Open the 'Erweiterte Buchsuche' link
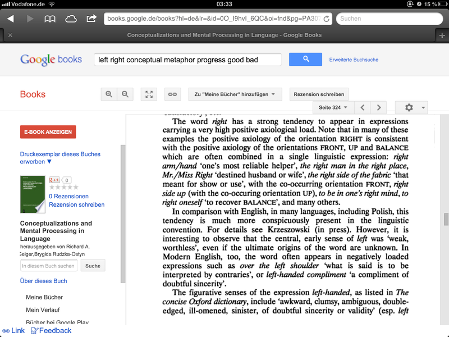Screen dimensions: 449x337 click(x=354, y=60)
